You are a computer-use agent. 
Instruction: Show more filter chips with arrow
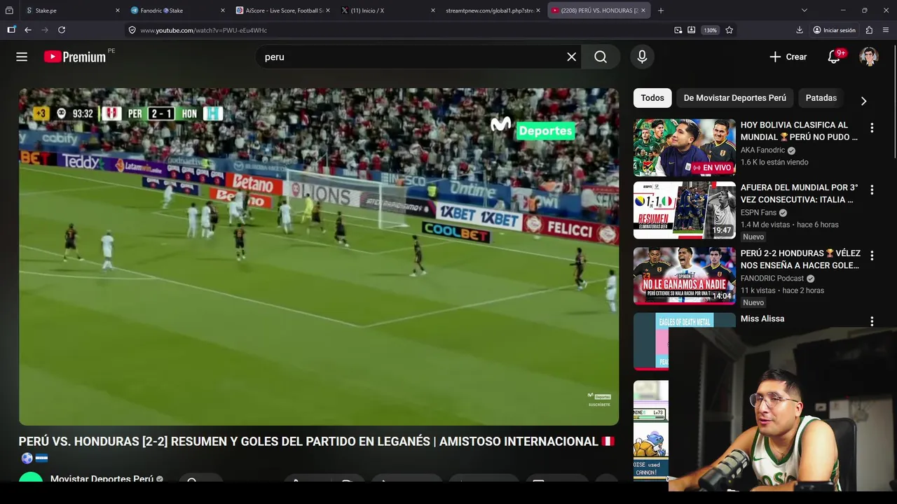click(x=863, y=101)
